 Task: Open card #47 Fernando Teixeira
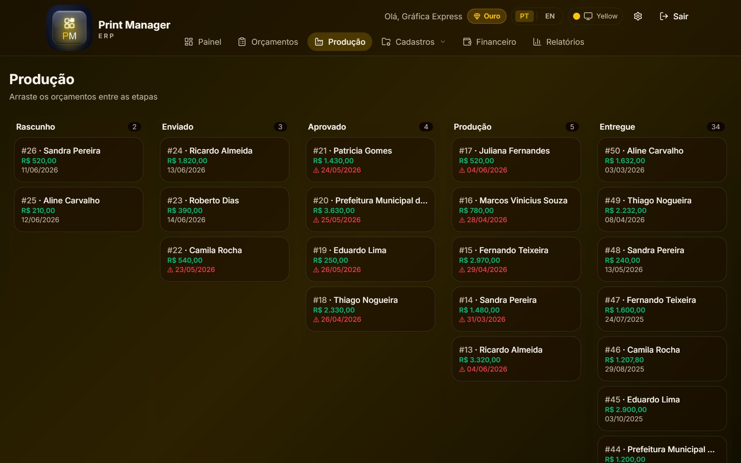click(662, 309)
